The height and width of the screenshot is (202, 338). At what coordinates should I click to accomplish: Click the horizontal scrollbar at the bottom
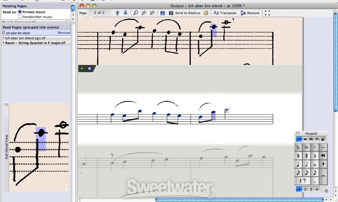[239, 199]
